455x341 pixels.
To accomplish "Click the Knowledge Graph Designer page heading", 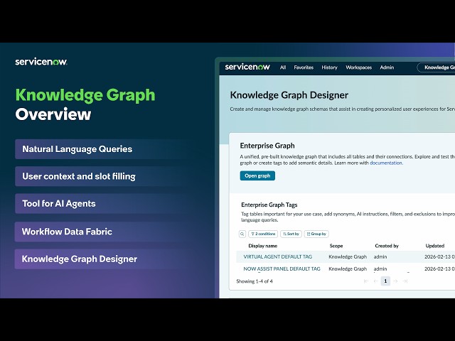I will (x=289, y=95).
